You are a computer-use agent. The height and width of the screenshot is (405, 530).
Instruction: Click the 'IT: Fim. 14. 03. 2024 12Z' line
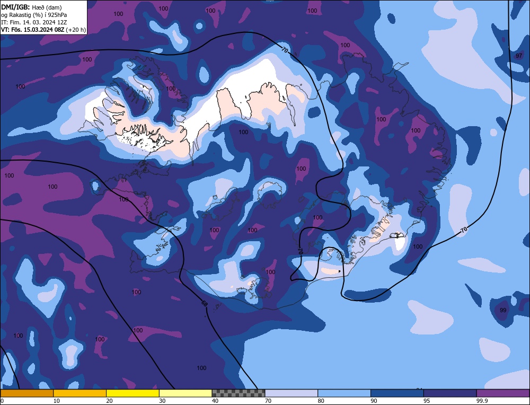34,22
